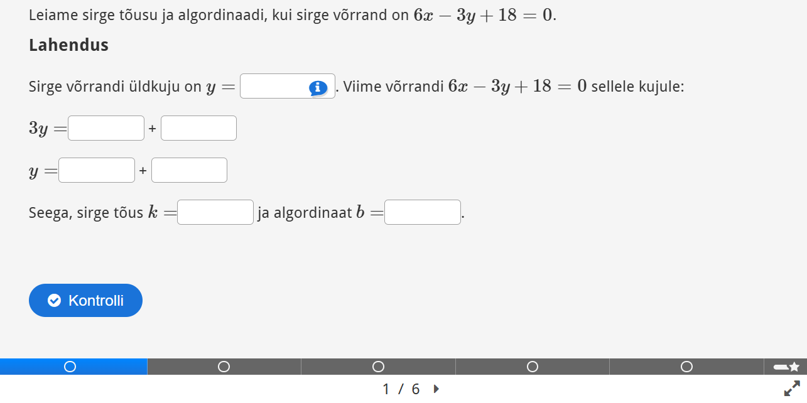
Task: Jump to the third question circle
Action: click(378, 367)
